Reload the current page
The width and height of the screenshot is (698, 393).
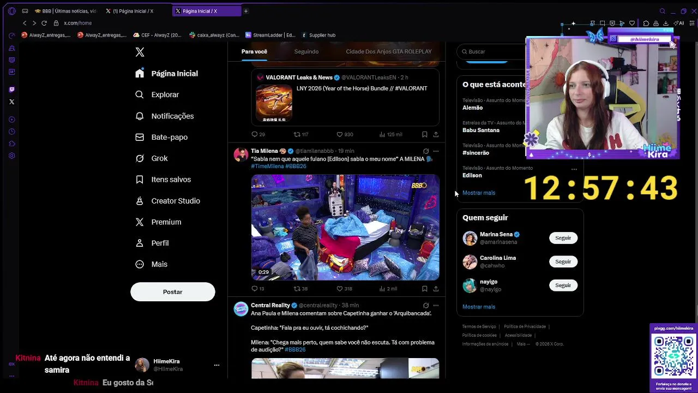point(44,23)
